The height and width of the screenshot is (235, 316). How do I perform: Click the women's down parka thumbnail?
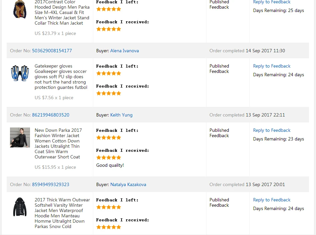coord(20,137)
